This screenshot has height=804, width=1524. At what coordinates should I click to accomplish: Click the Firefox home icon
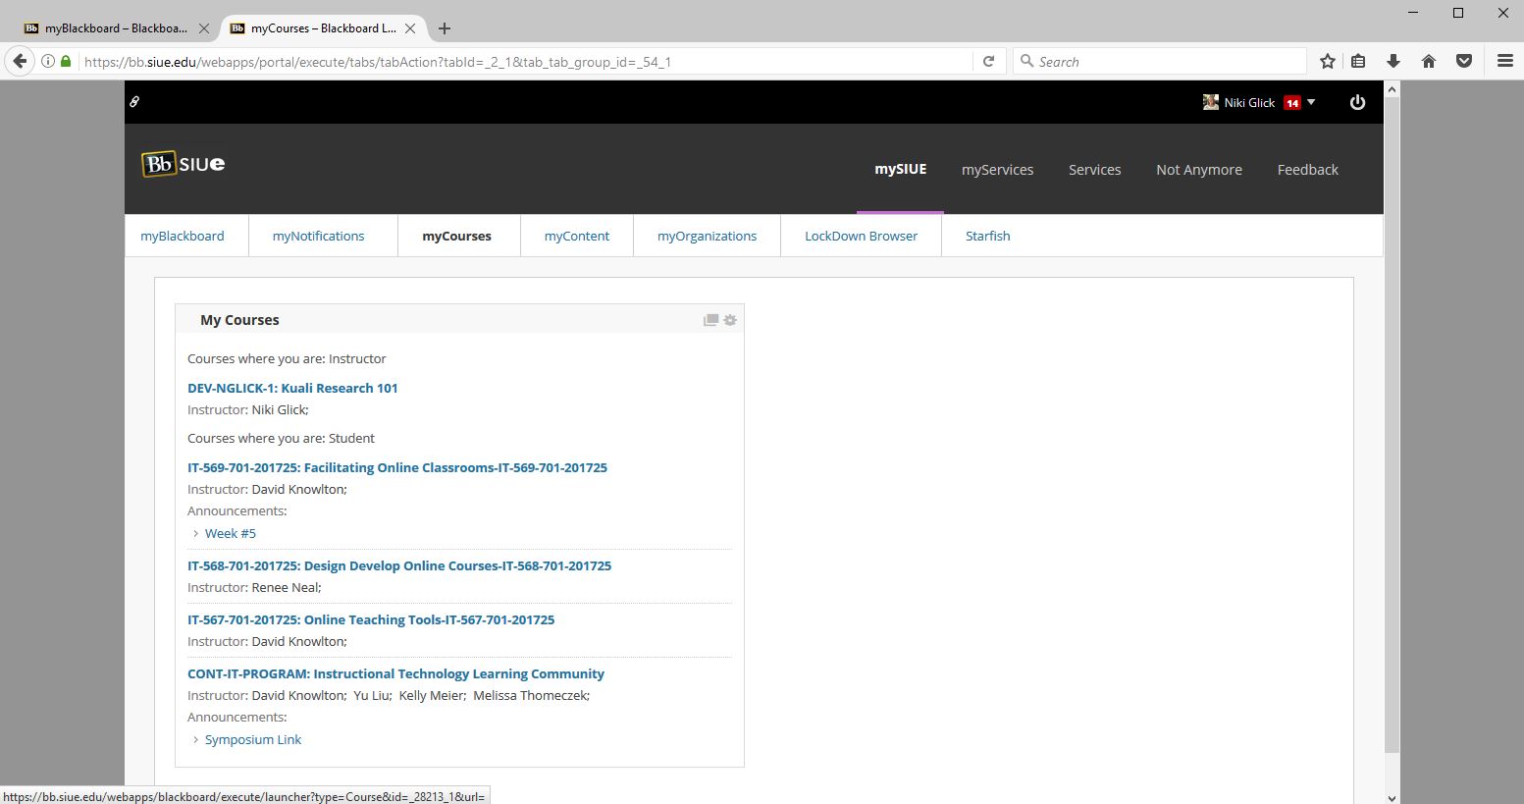[1428, 61]
